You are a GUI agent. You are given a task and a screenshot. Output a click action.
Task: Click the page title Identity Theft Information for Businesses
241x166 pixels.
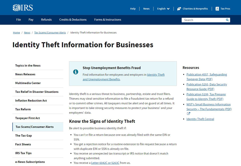point(83,45)
